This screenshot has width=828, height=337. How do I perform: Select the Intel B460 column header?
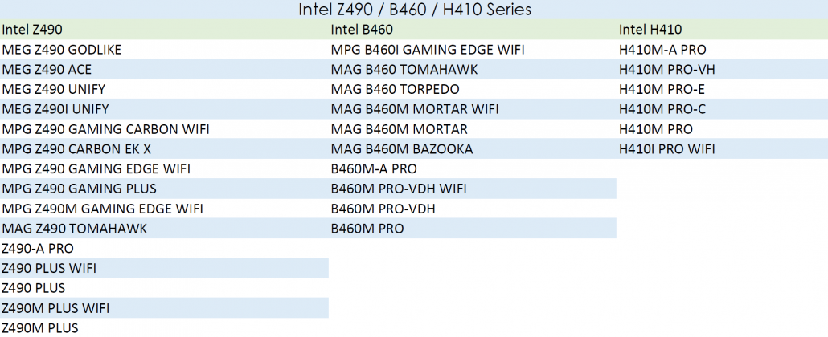[362, 30]
